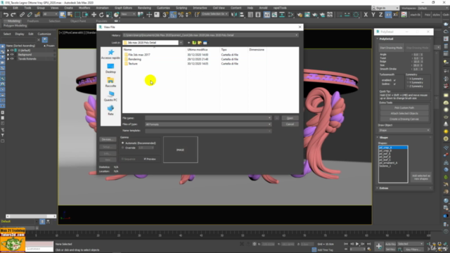Open the Files of type dropdown

(x=269, y=124)
